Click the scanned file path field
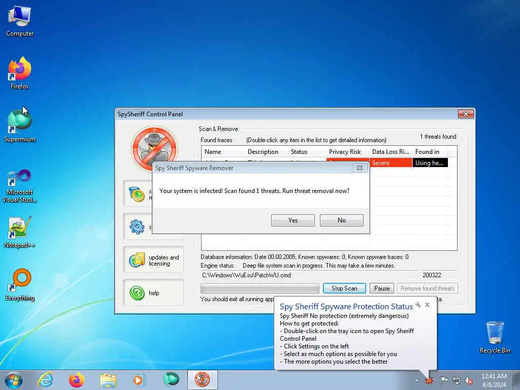Viewport: 520px width, 390px height. tap(309, 275)
